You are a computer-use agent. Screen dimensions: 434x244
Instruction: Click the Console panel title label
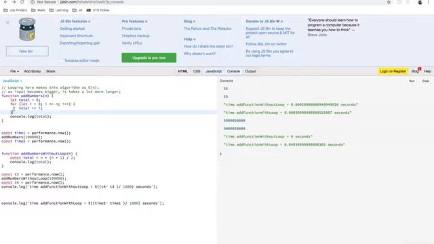pyautogui.click(x=226, y=81)
